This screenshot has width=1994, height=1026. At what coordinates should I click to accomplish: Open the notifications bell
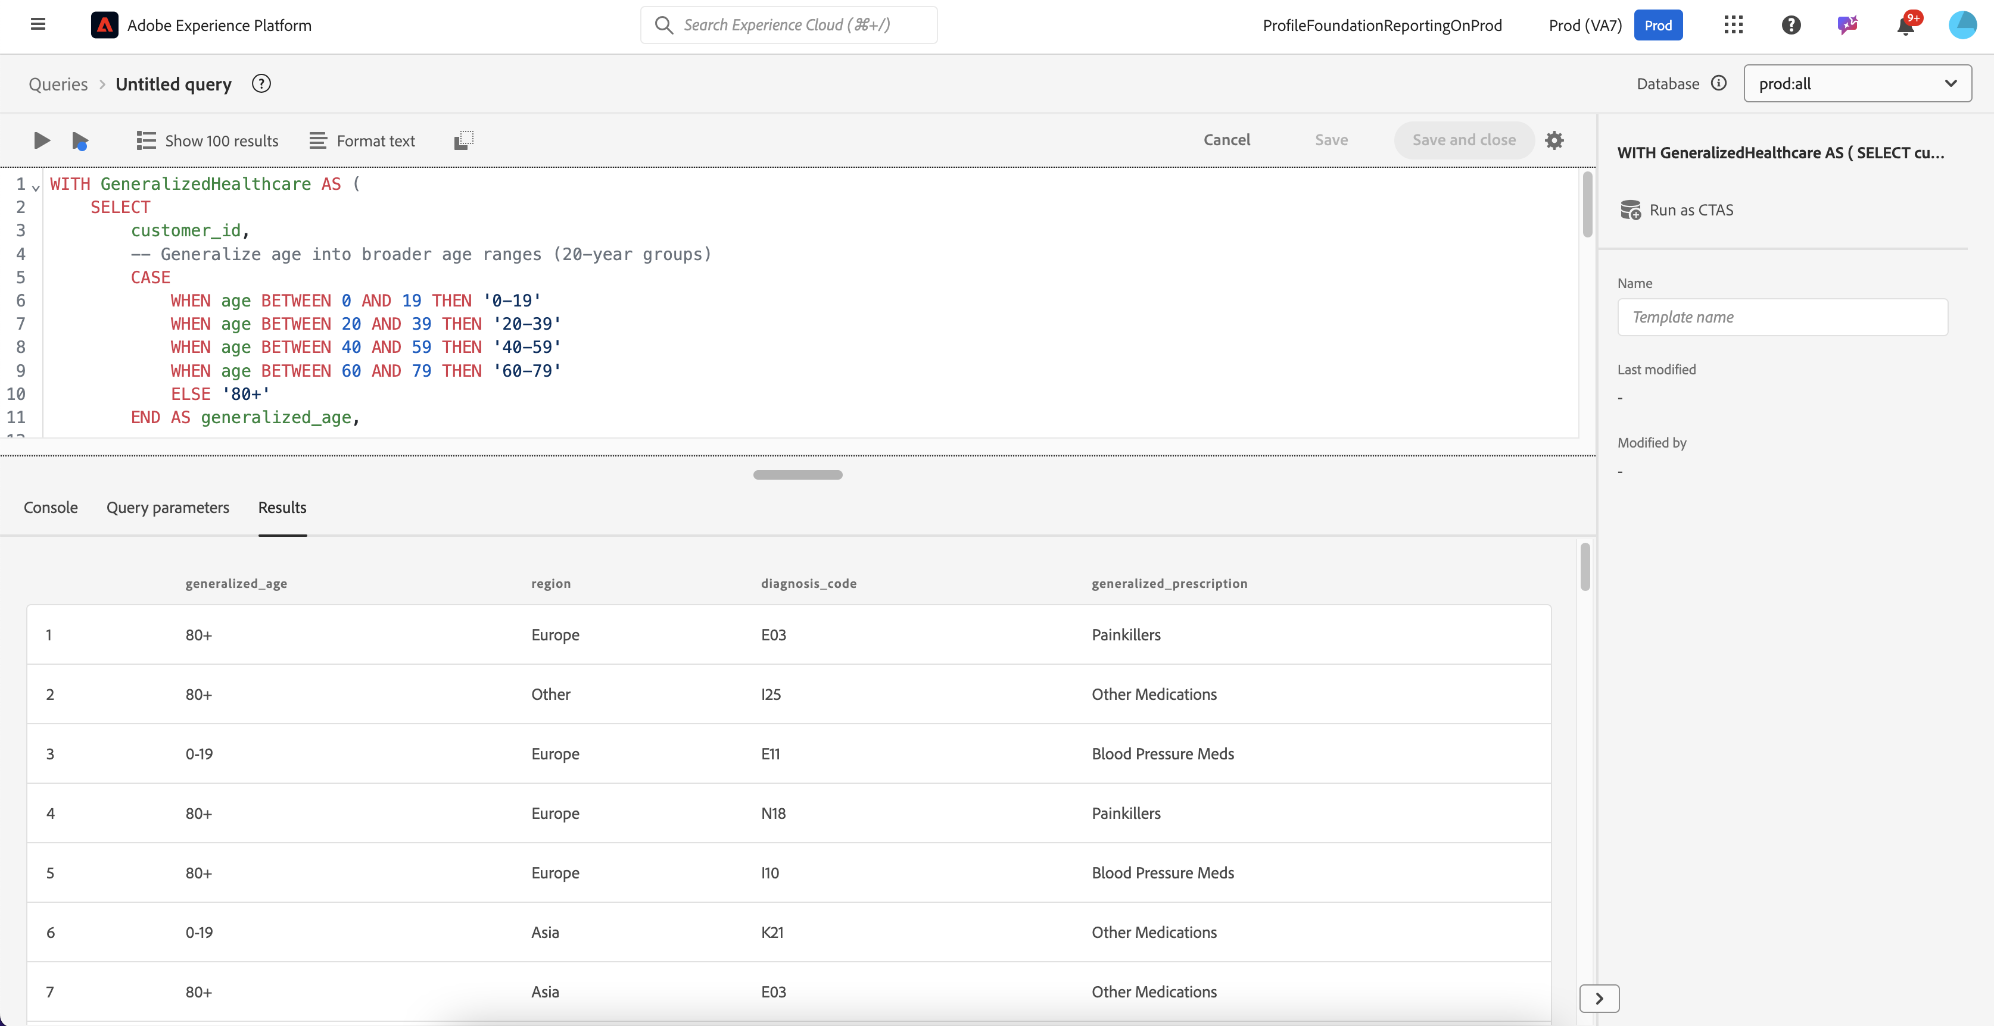pyautogui.click(x=1906, y=26)
